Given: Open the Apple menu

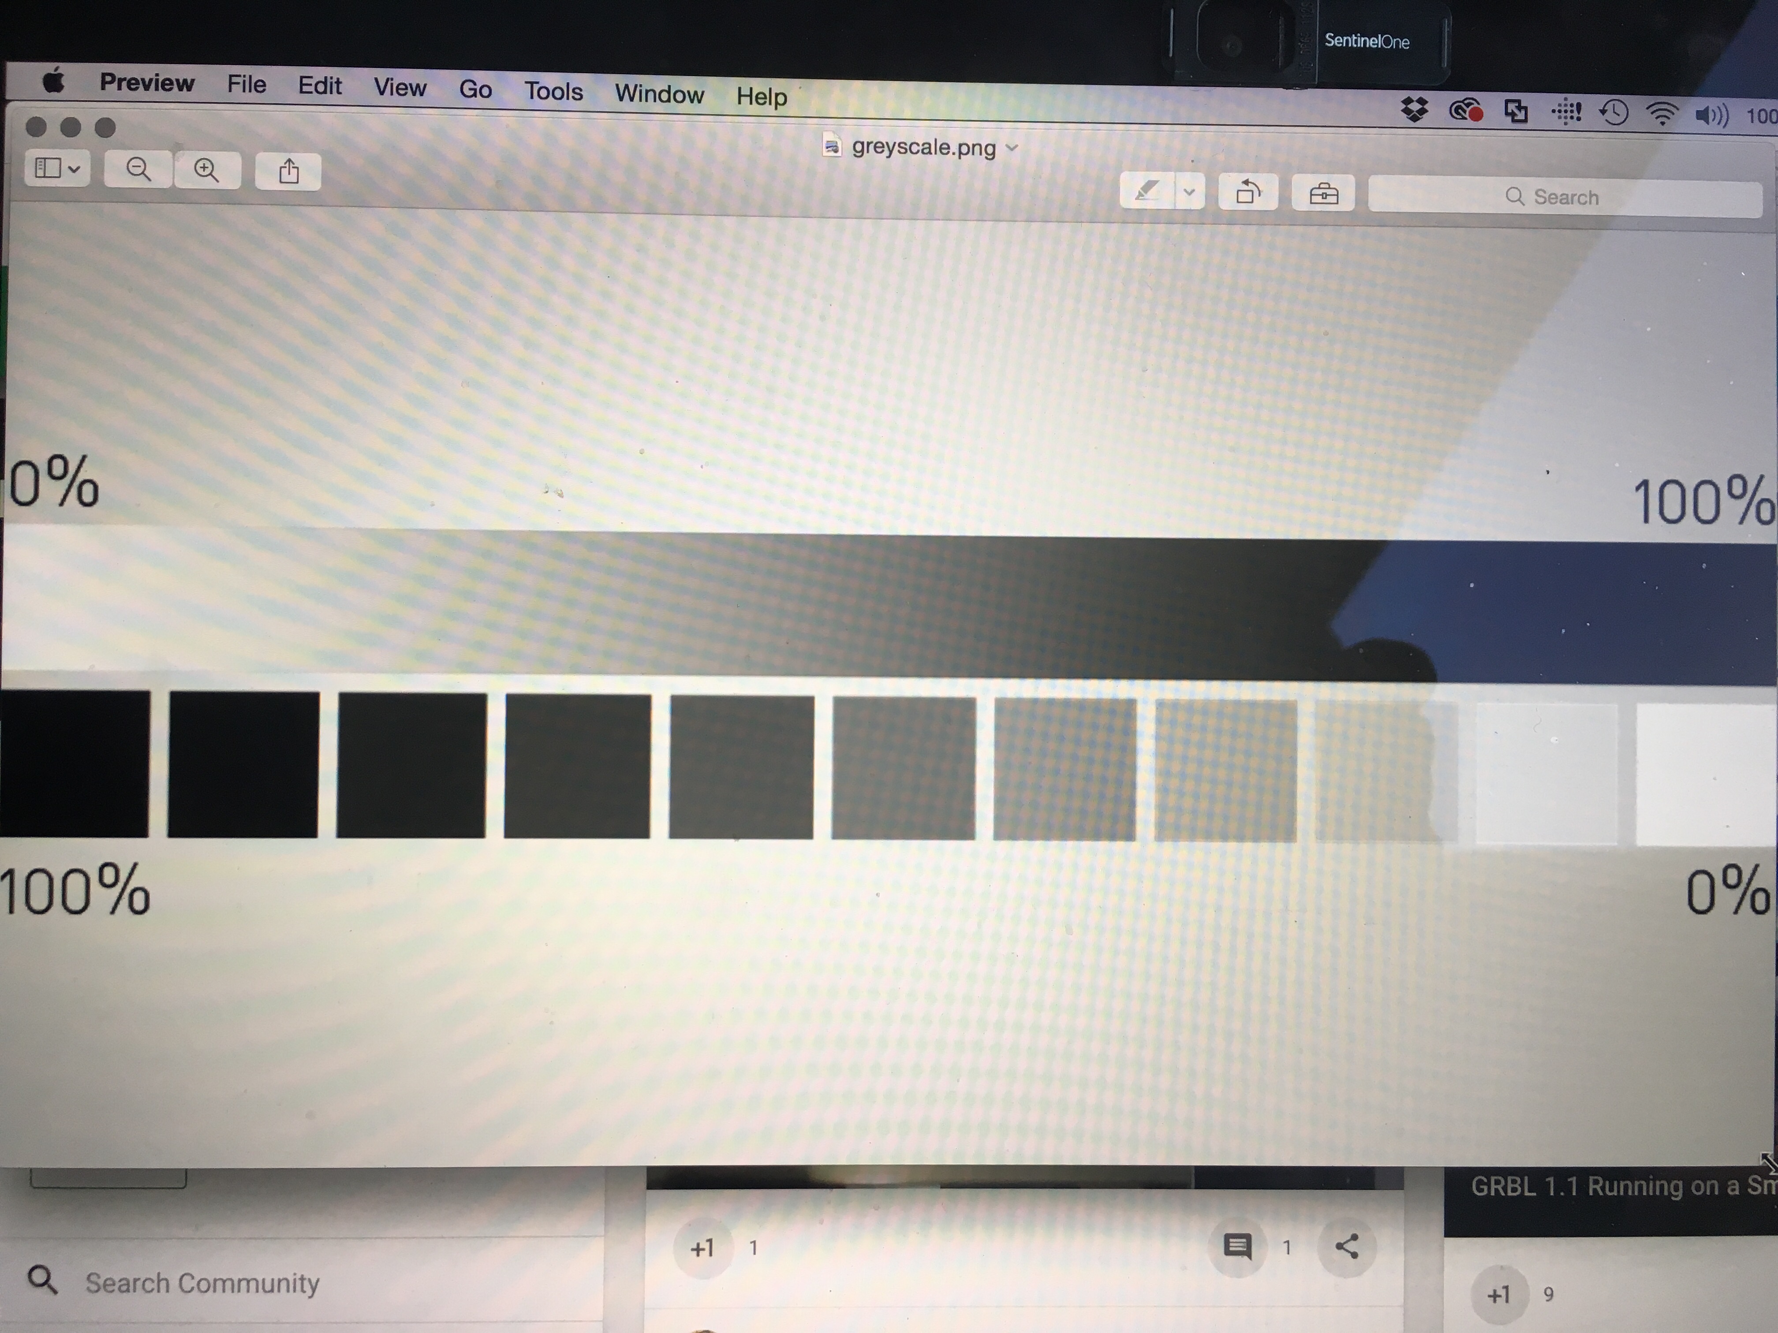Looking at the screenshot, I should click(54, 80).
